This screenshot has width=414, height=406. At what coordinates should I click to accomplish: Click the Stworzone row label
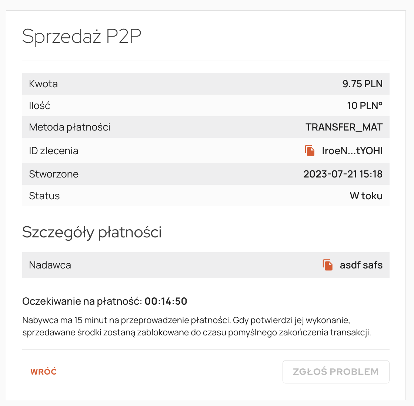tap(54, 174)
